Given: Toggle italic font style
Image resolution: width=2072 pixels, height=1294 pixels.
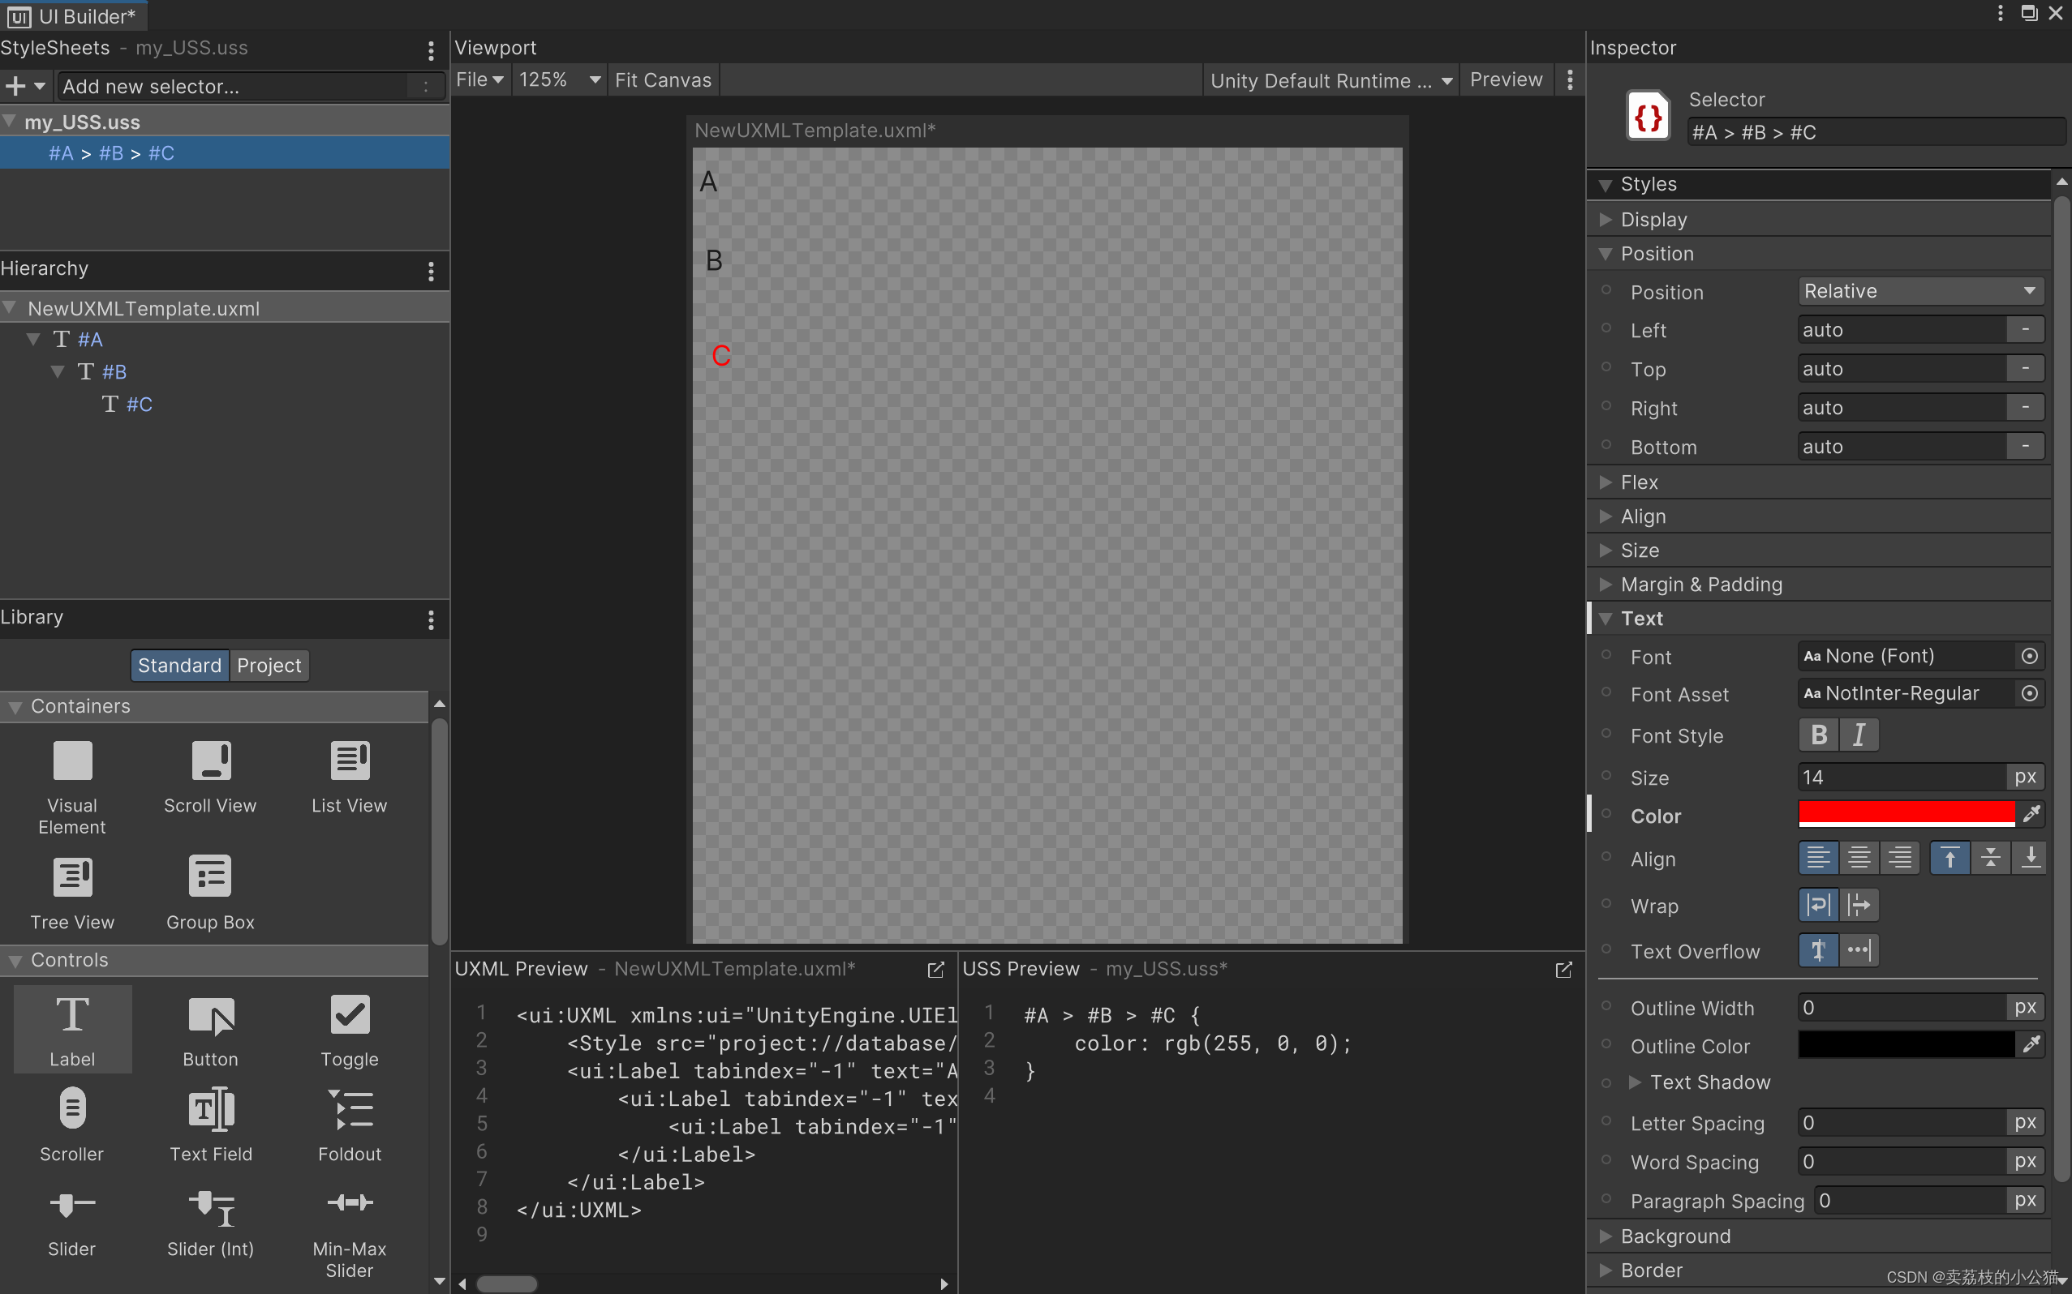Looking at the screenshot, I should (x=1859, y=735).
